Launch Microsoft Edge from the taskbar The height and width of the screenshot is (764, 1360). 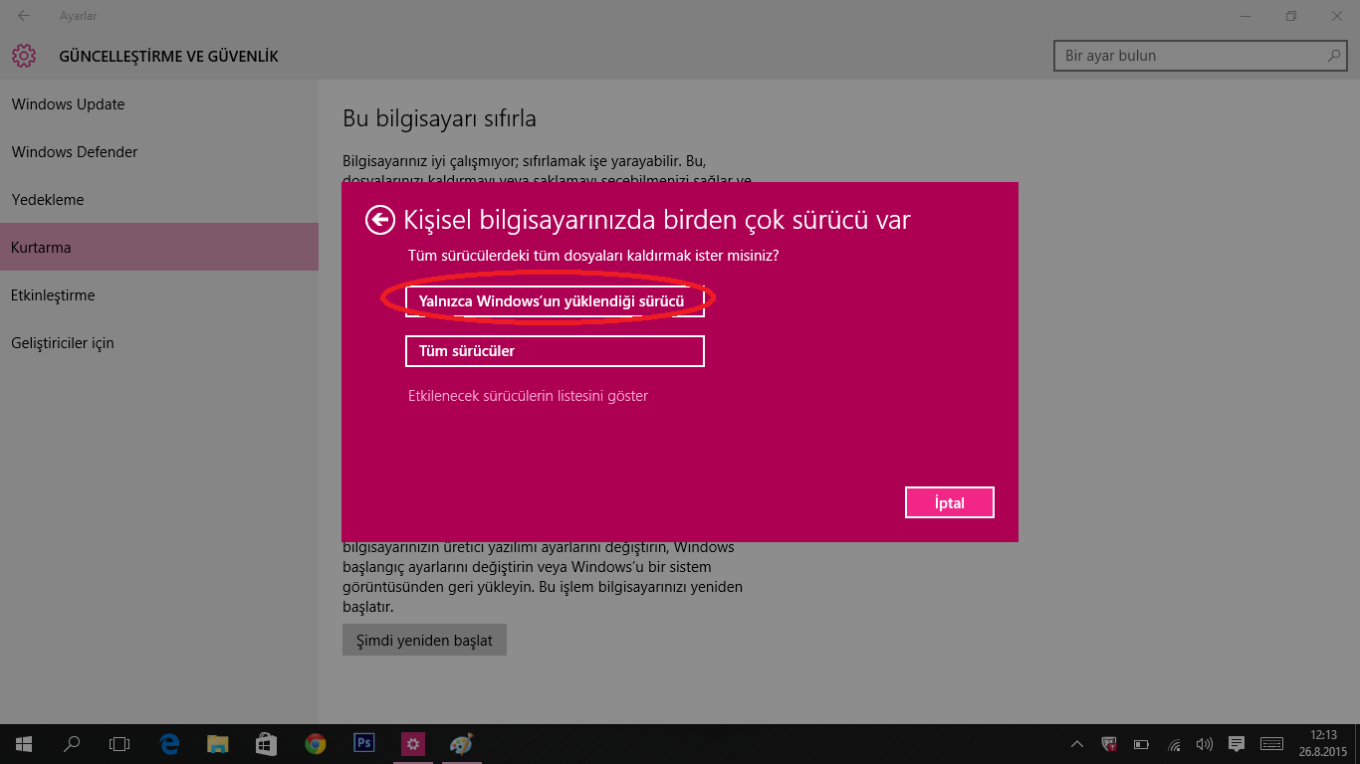pyautogui.click(x=169, y=744)
